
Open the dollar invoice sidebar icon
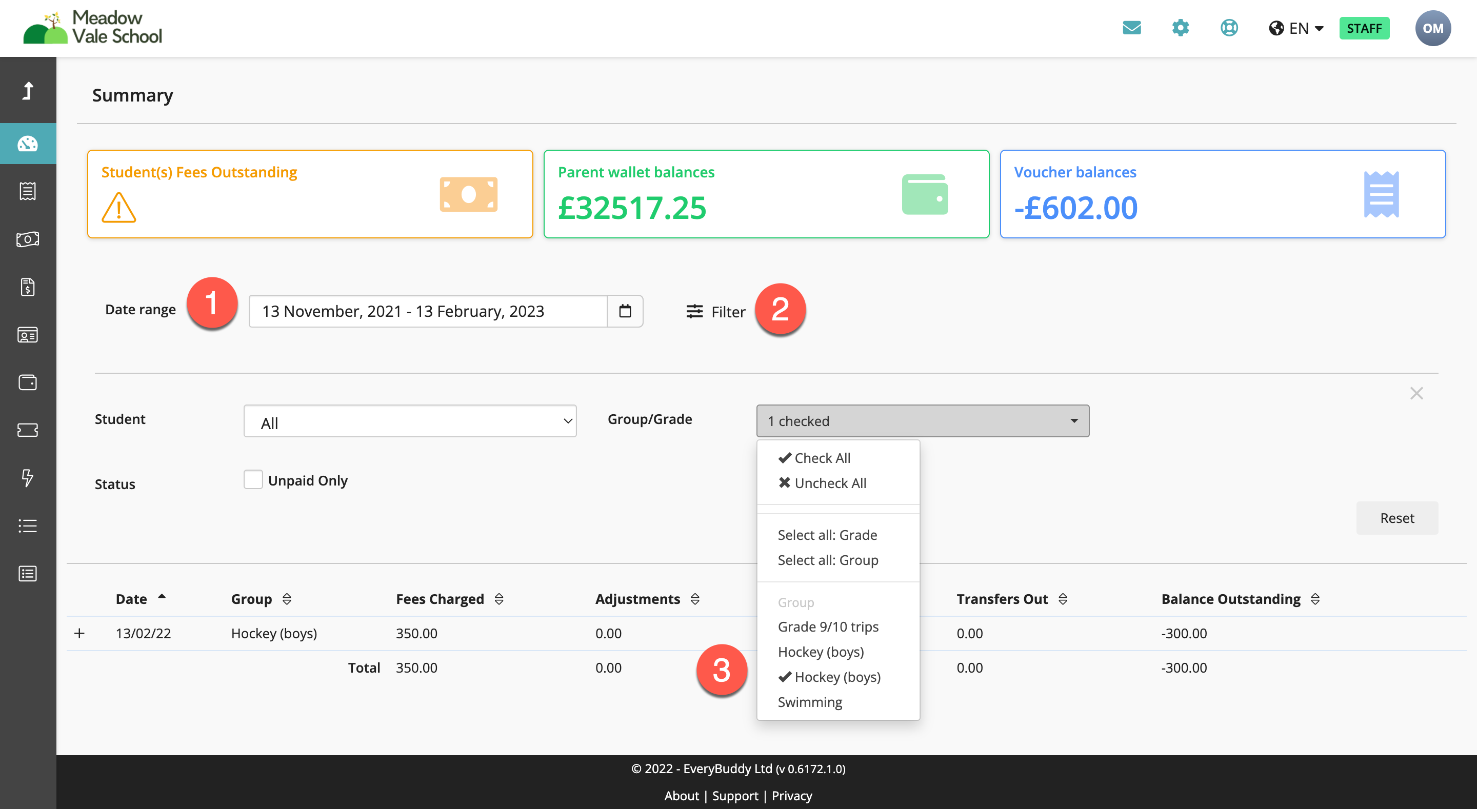[x=28, y=287]
